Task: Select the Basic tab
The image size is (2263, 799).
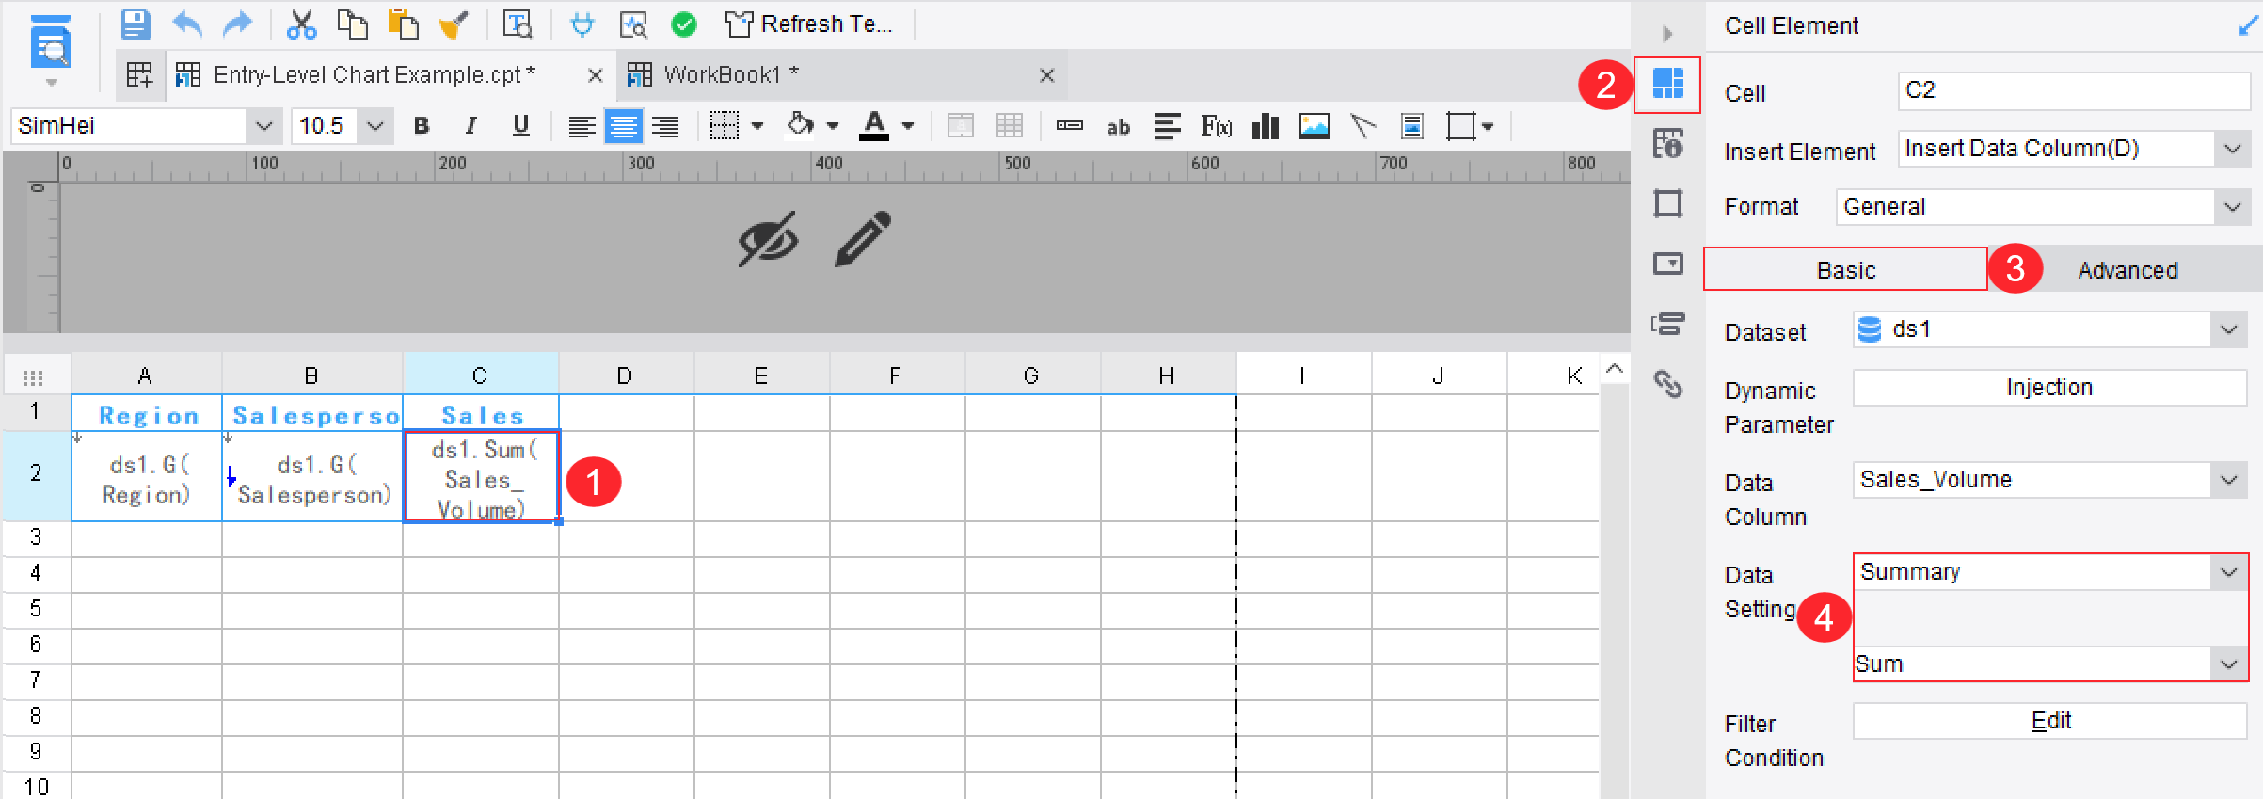Action: tap(1845, 270)
